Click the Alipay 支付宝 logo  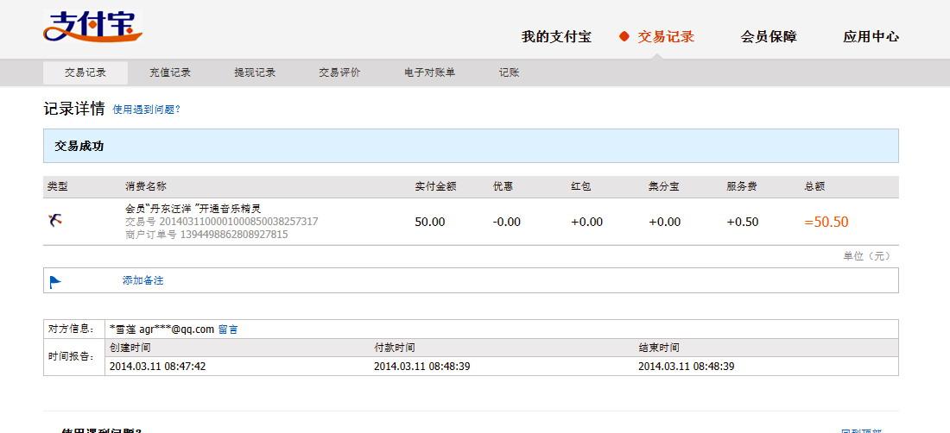pyautogui.click(x=92, y=27)
